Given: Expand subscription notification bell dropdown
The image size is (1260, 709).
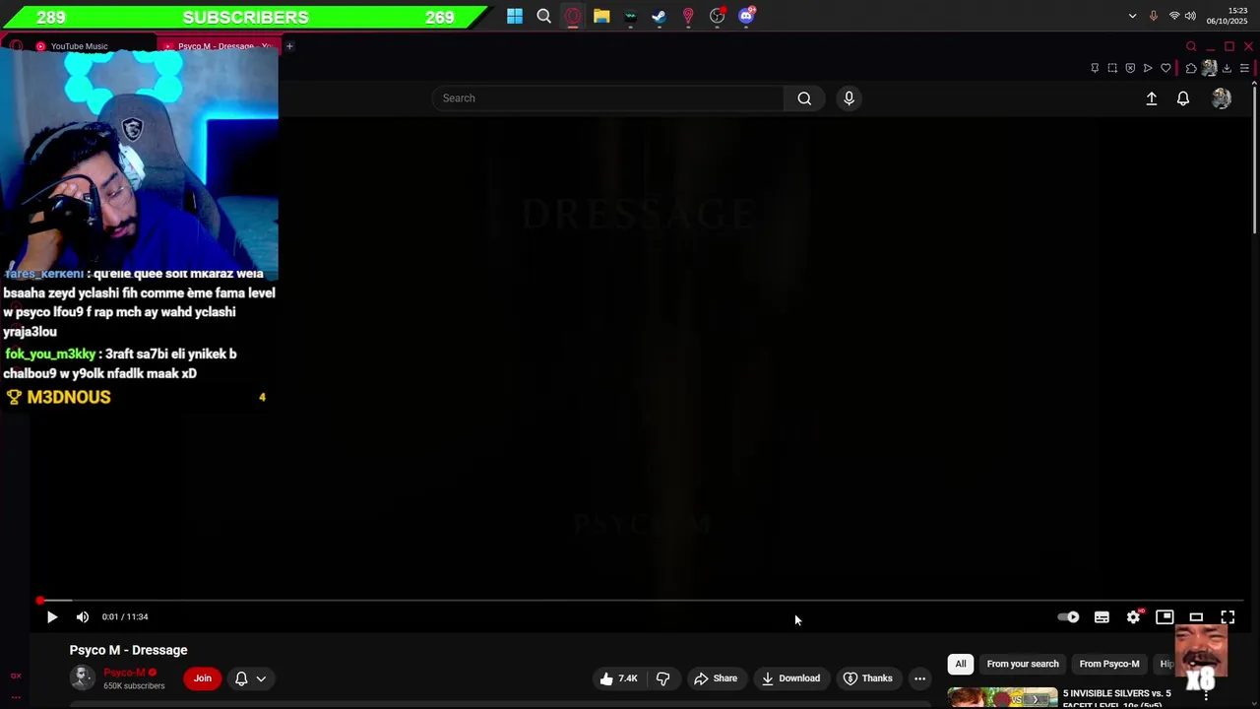Looking at the screenshot, I should click(250, 677).
